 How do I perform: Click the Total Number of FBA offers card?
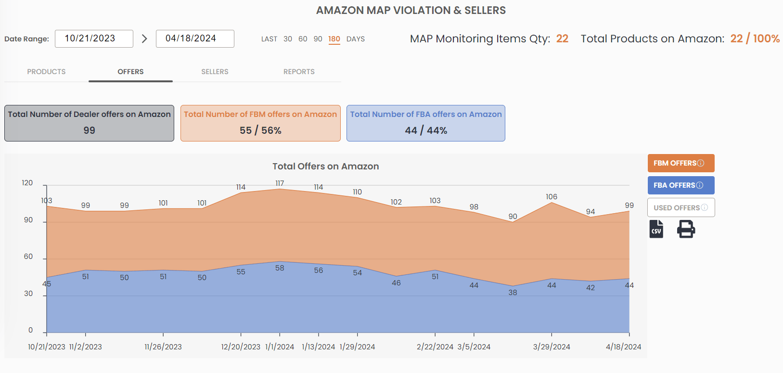click(x=426, y=123)
